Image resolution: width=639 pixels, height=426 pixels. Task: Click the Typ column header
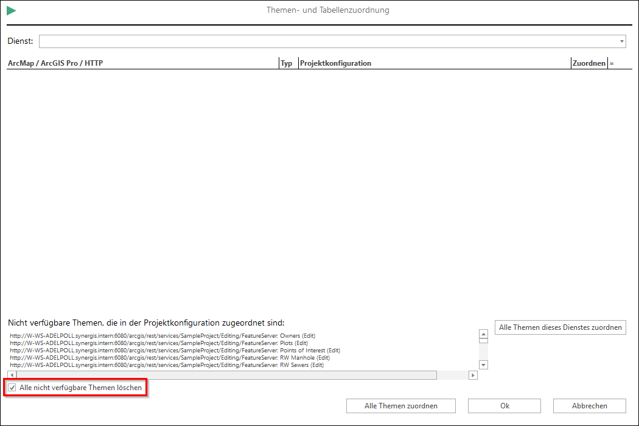287,63
